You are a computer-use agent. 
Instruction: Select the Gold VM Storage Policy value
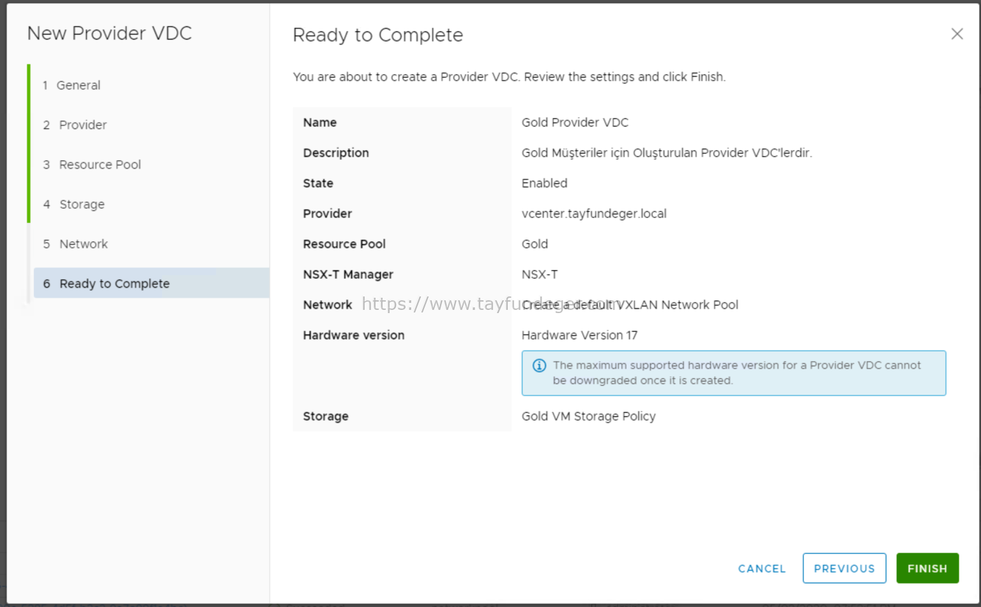click(588, 416)
